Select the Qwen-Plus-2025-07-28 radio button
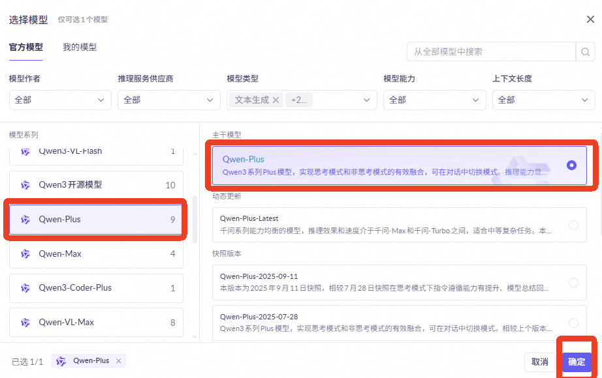Viewport: 602px width, 378px height. [x=573, y=323]
